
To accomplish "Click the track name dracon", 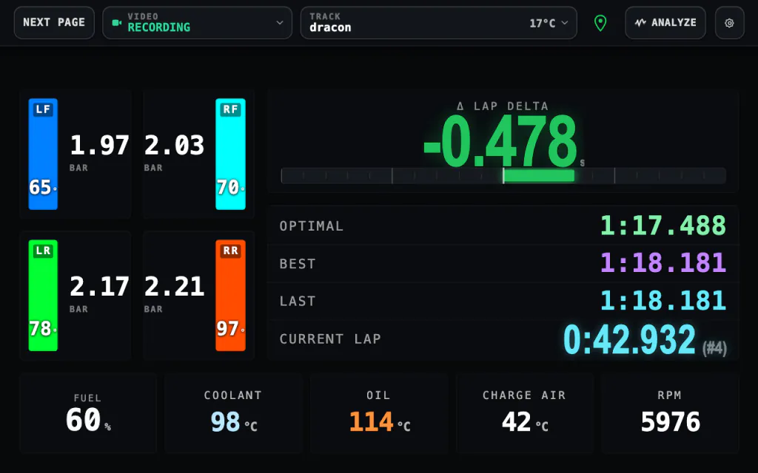I will [x=330, y=27].
